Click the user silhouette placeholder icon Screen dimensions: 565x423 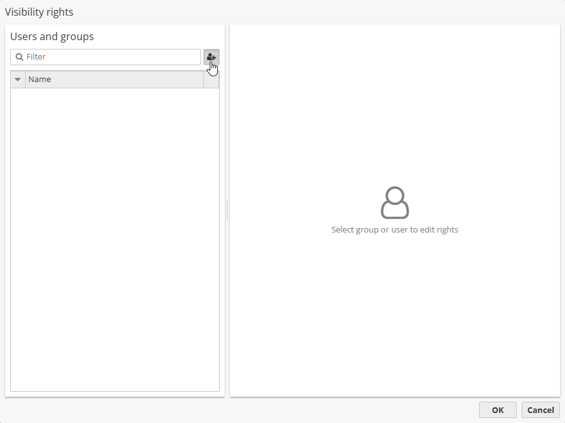pyautogui.click(x=394, y=202)
